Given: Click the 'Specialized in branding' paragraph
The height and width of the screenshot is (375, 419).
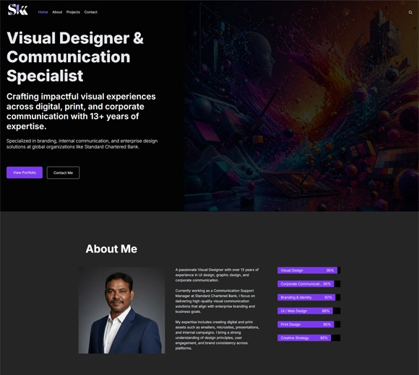Looking at the screenshot, I should coord(82,144).
